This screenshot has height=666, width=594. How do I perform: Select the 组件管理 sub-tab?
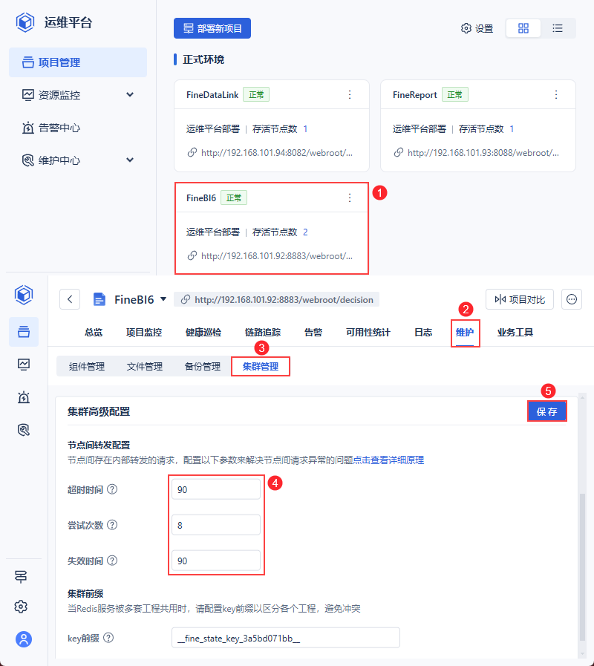click(x=87, y=367)
